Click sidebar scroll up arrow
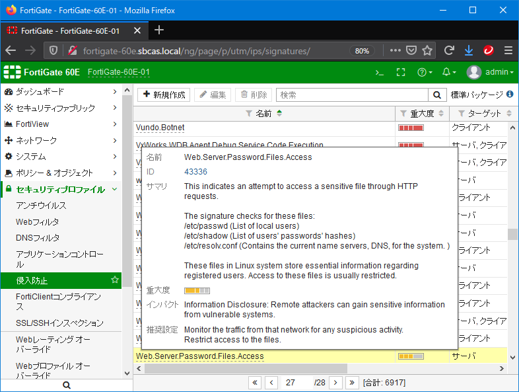The height and width of the screenshot is (392, 519). [x=127, y=90]
